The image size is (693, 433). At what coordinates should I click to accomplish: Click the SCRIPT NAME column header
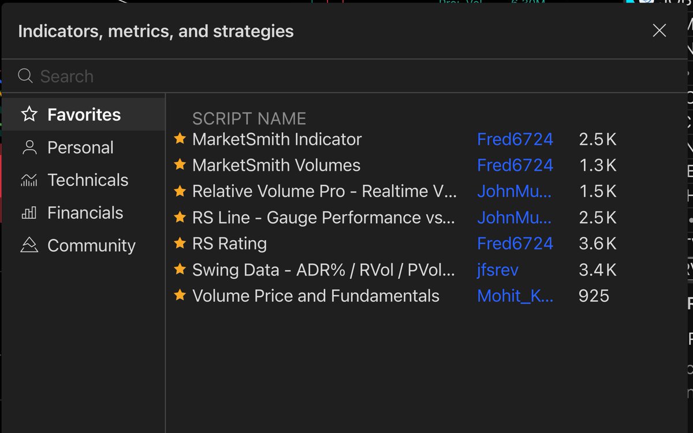(x=249, y=118)
